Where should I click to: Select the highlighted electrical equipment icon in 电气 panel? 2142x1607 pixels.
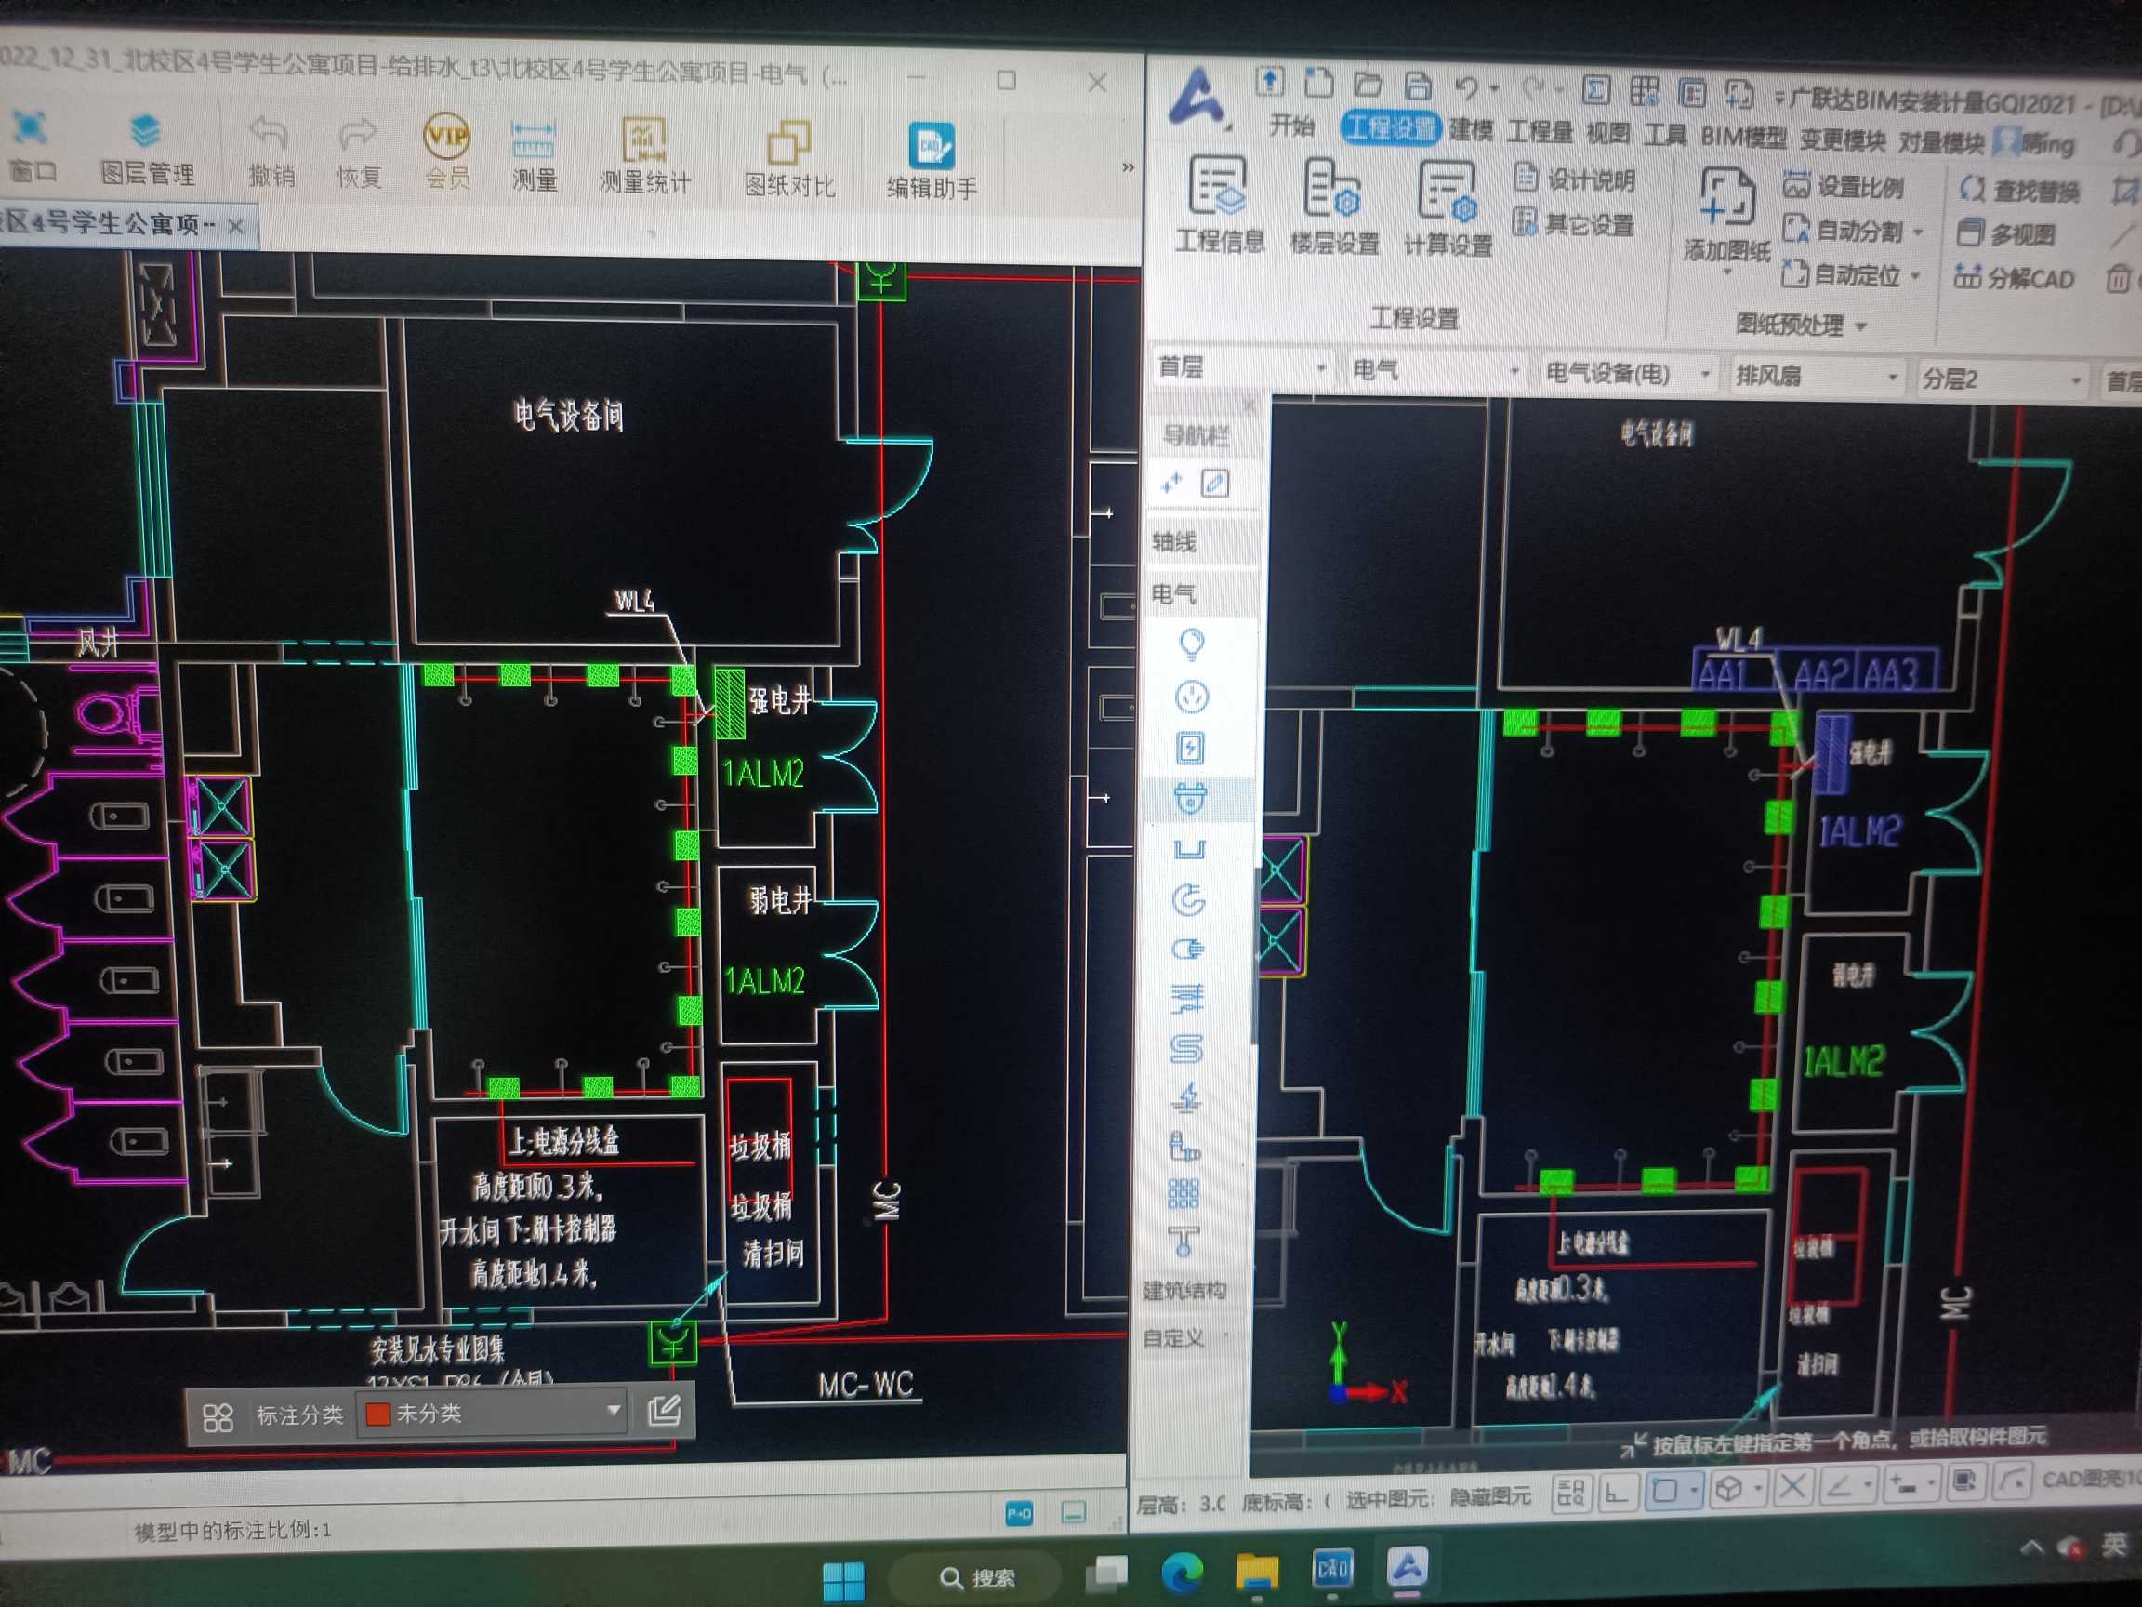point(1189,799)
